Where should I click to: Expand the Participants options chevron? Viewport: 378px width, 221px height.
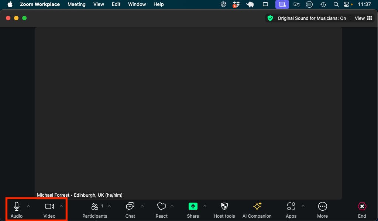pyautogui.click(x=109, y=206)
